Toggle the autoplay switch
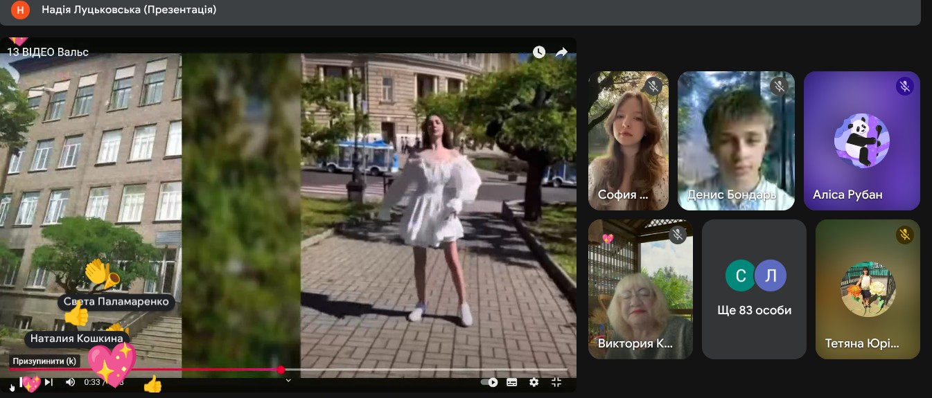This screenshot has height=398, width=932. point(490,382)
